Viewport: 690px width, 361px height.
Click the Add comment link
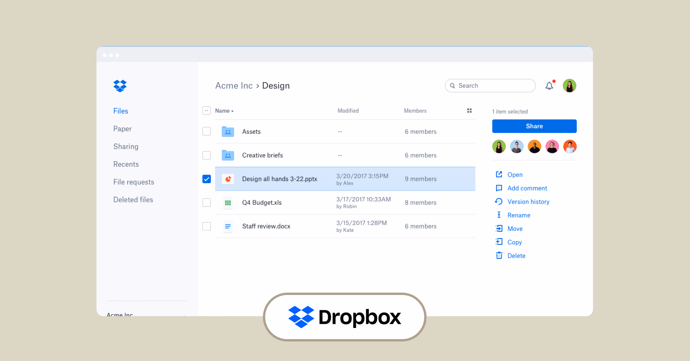point(527,188)
